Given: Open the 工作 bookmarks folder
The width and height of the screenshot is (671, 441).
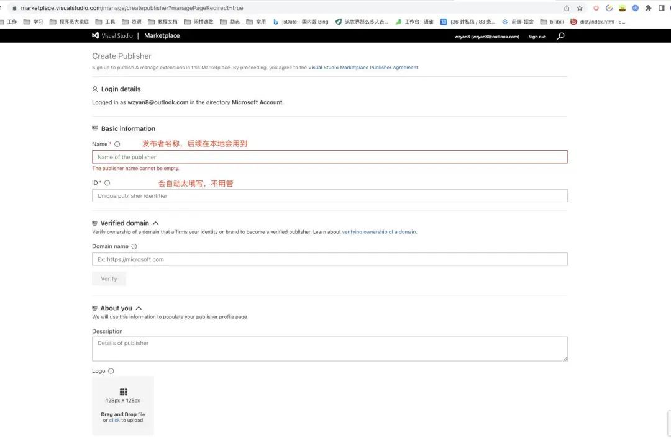Looking at the screenshot, I should click(x=9, y=22).
